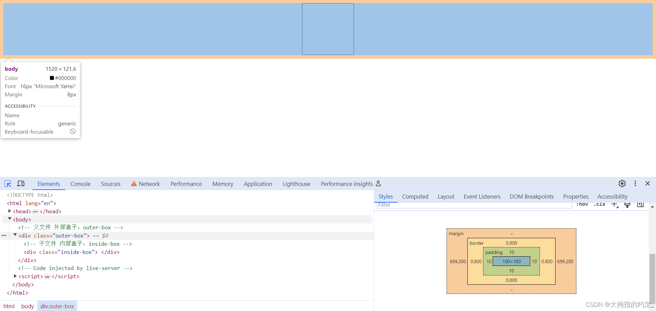656x311 pixels.
Task: Select the inspect element tool
Action: (7, 184)
